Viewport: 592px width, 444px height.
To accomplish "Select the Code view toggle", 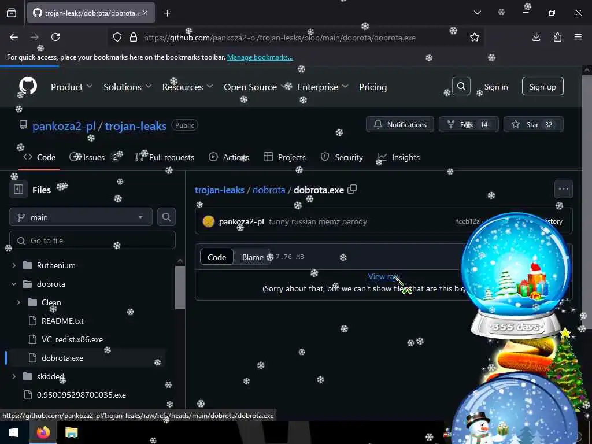I will pos(217,257).
